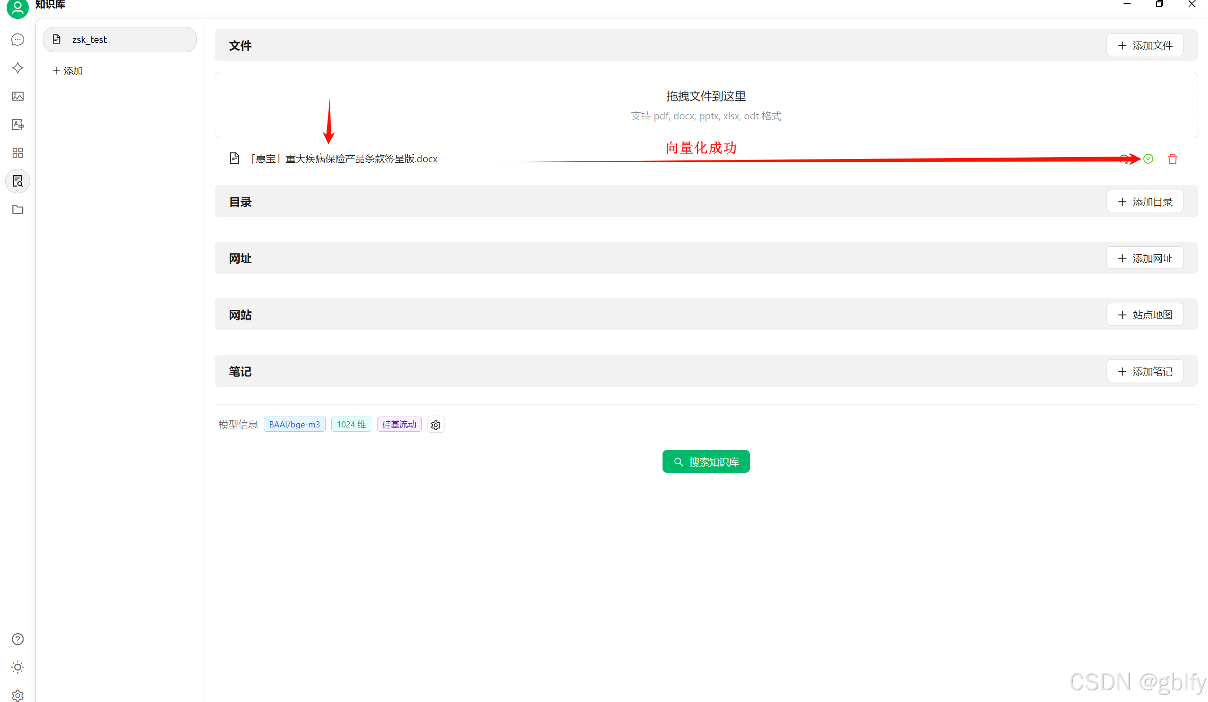Open the image painting sidebar icon
The image size is (1208, 702).
coord(18,96)
